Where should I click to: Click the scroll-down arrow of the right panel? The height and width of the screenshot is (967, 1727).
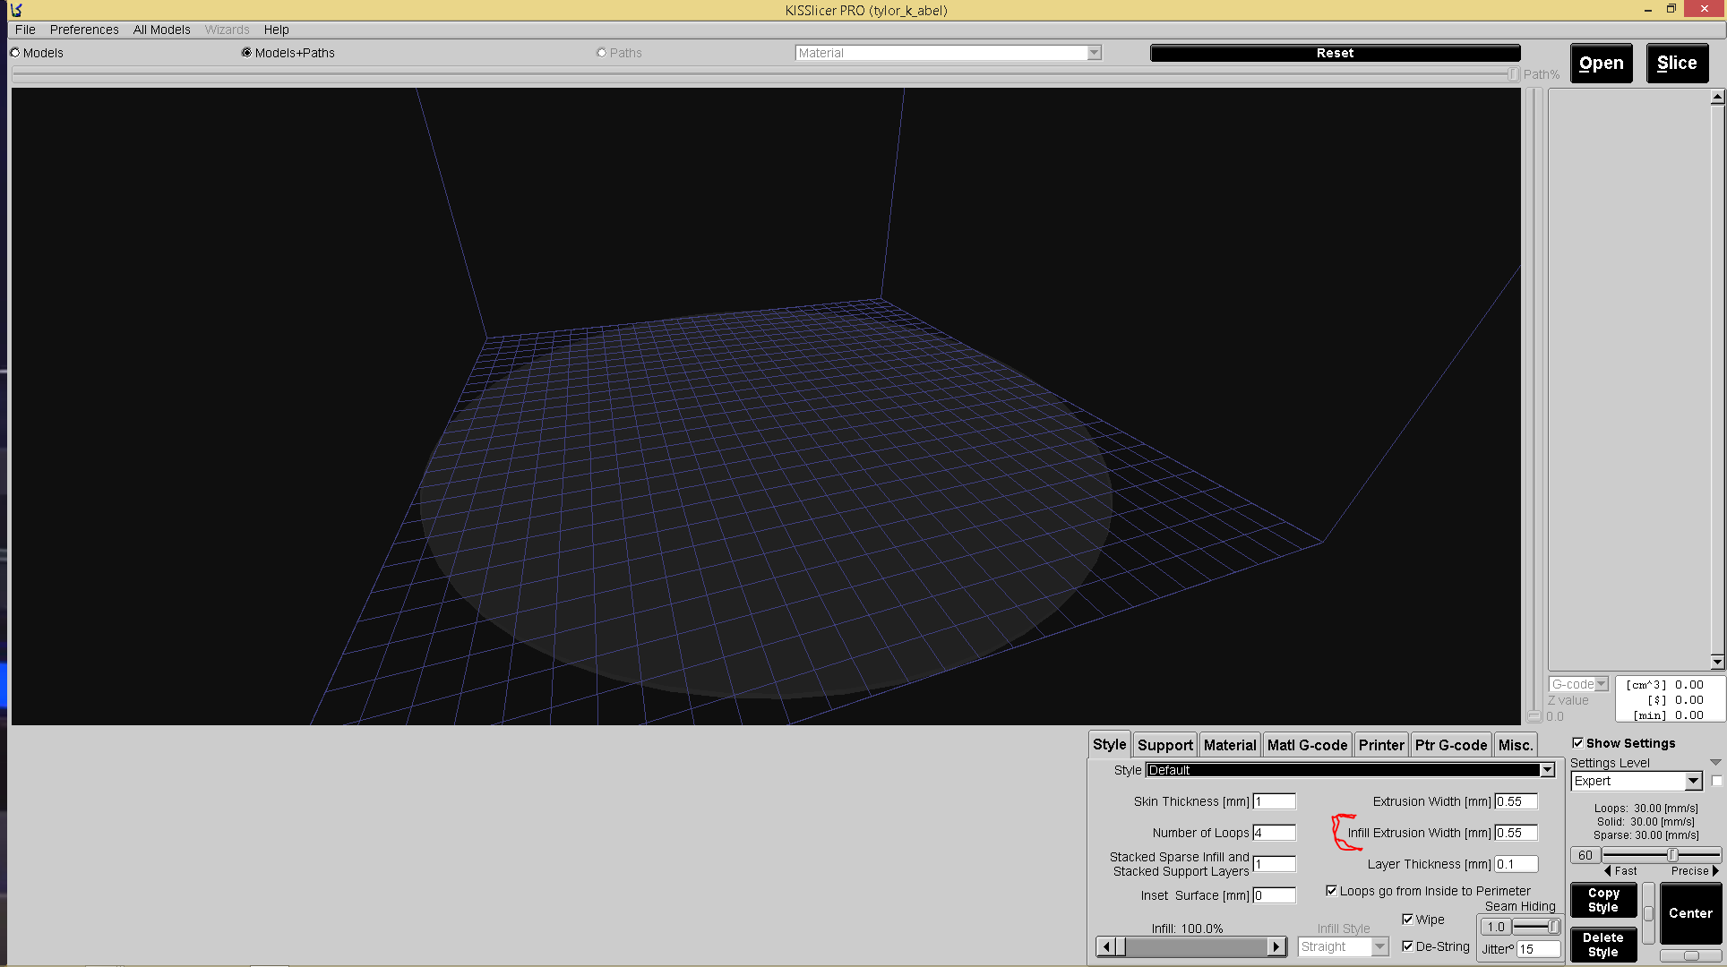coord(1717,662)
